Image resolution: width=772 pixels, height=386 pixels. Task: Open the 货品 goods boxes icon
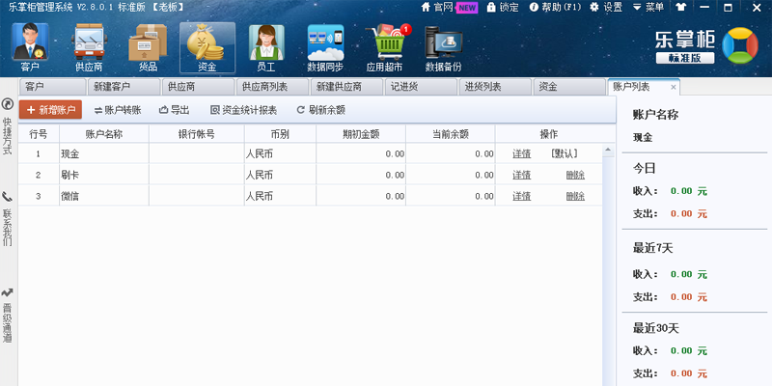[148, 47]
